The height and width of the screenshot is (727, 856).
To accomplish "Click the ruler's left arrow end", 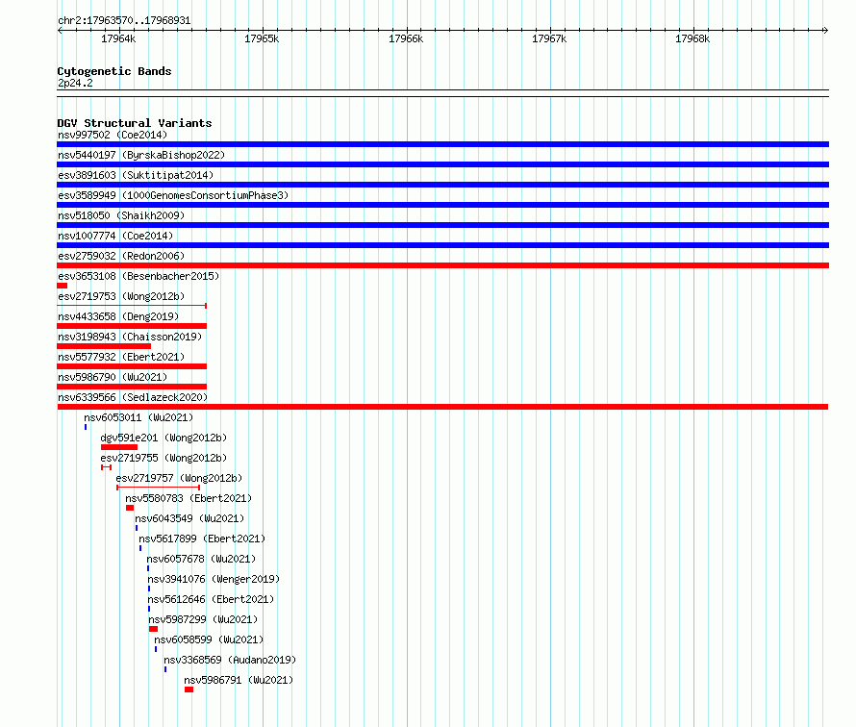I will pos(60,30).
